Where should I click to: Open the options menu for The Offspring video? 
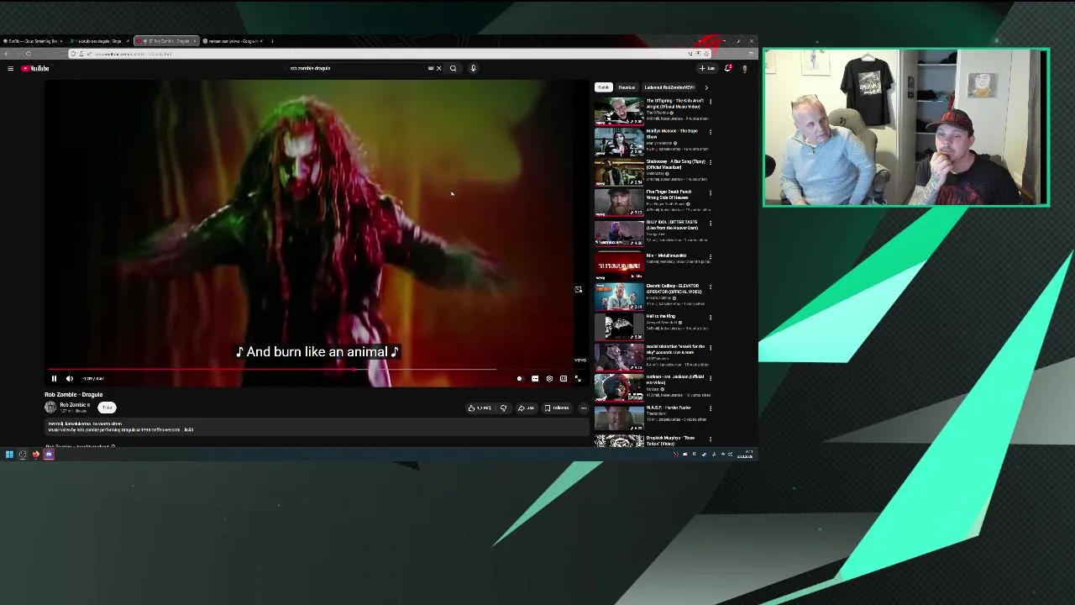click(711, 102)
